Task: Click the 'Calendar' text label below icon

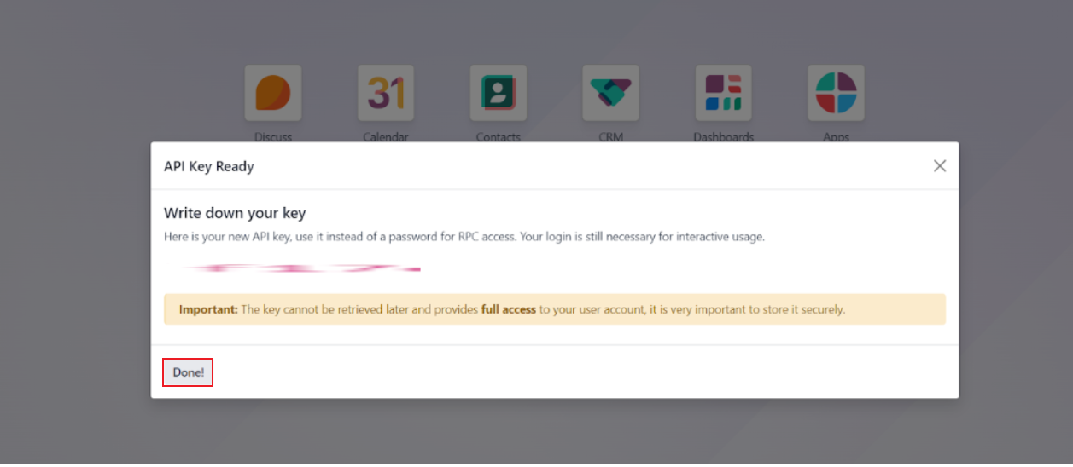Action: [x=386, y=137]
